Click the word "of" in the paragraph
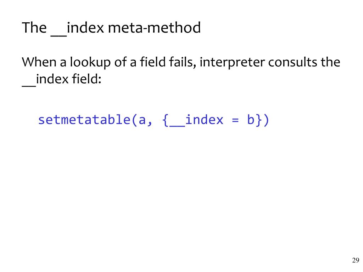The width and height of the screenshot is (363, 272). pyautogui.click(x=121, y=62)
